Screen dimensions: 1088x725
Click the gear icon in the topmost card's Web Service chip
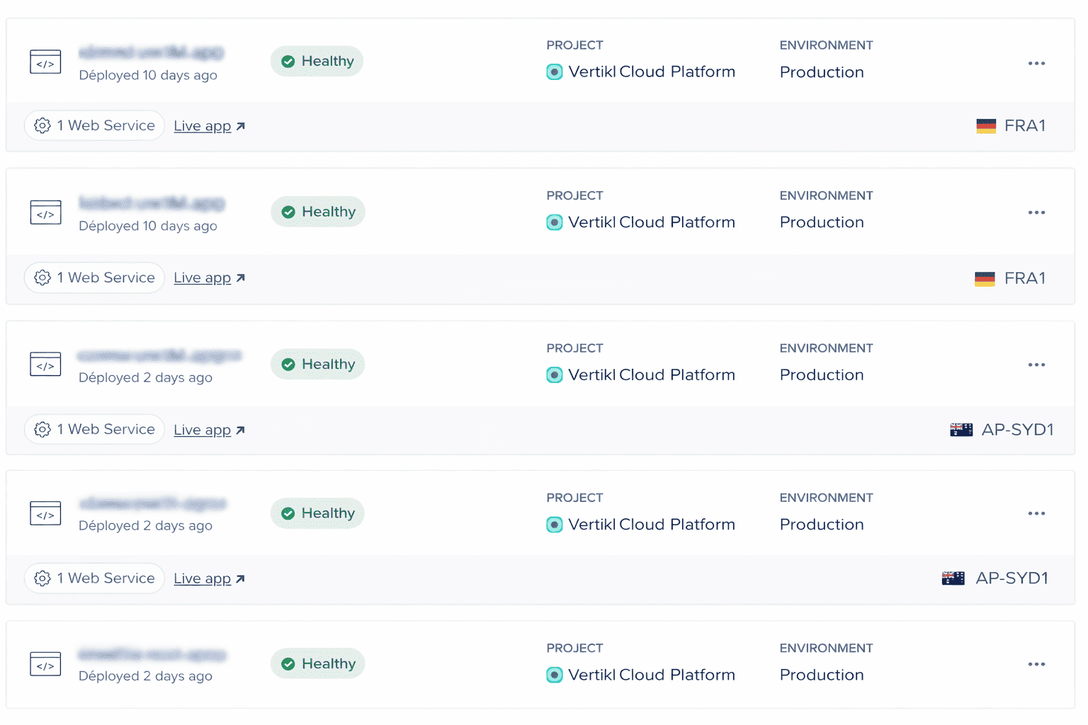click(x=42, y=125)
